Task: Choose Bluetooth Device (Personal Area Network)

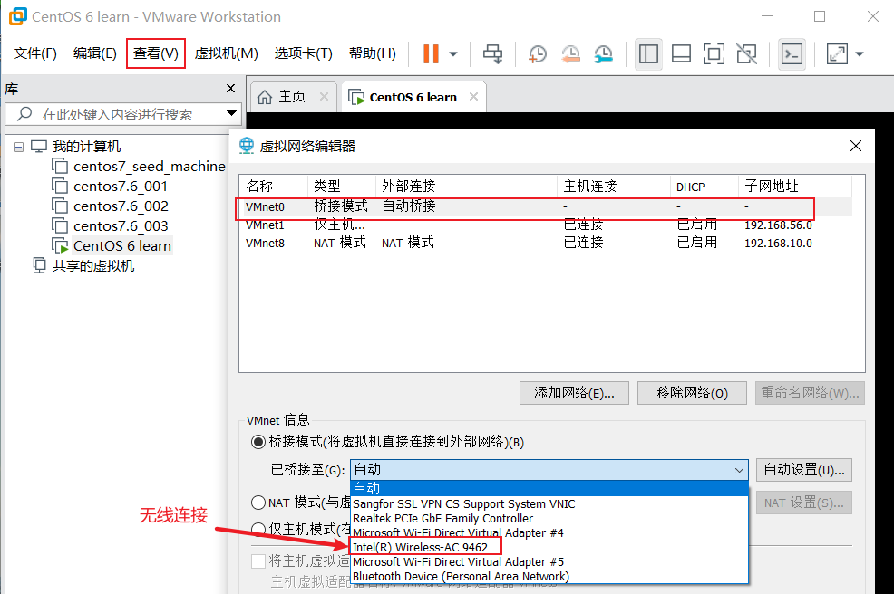Action: [x=549, y=577]
